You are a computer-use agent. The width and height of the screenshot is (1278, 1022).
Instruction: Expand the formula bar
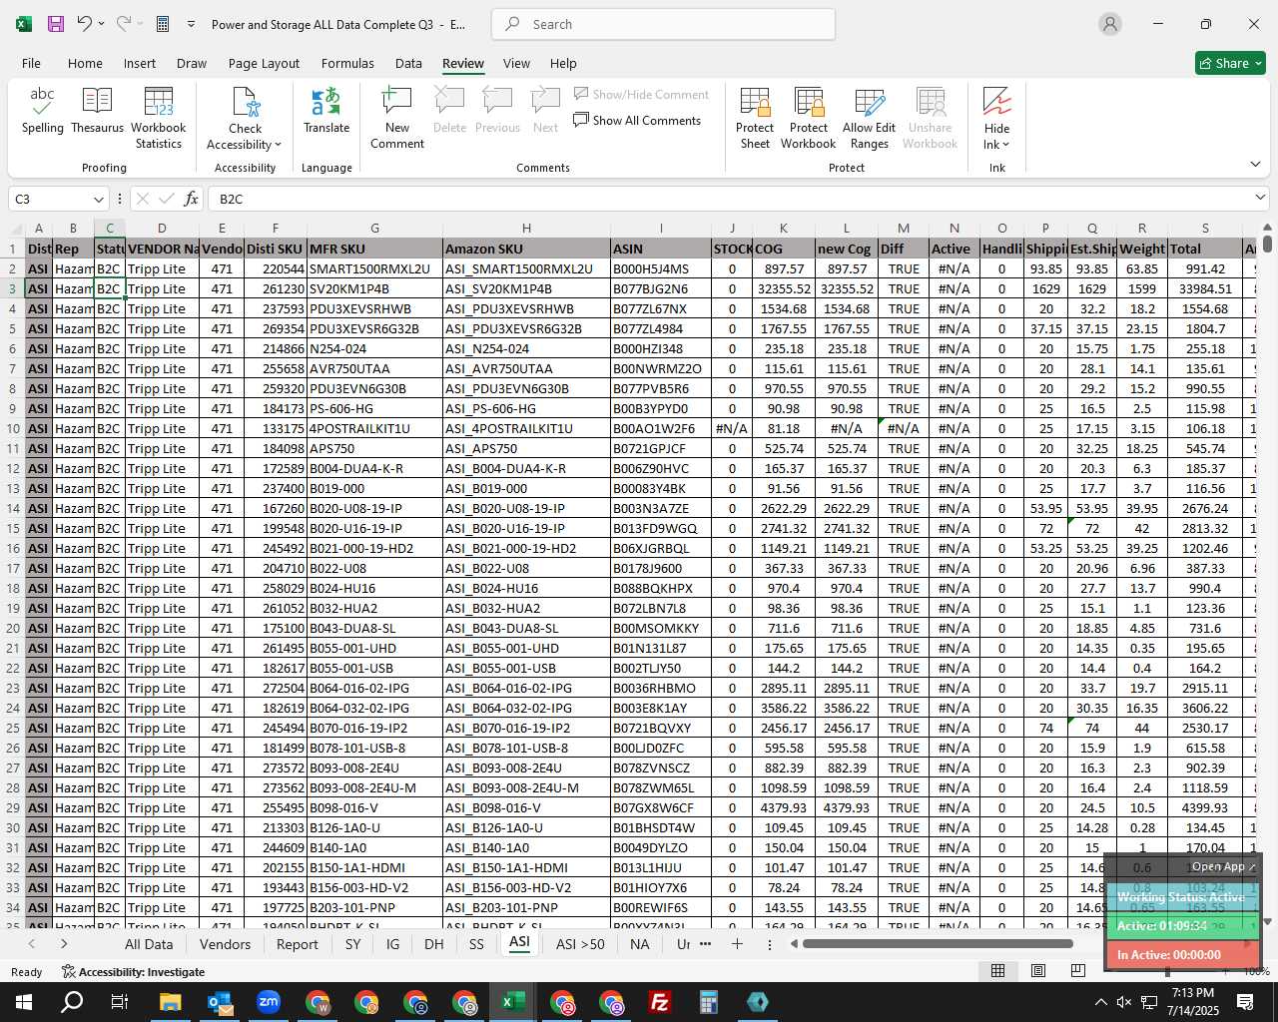coord(1259,198)
